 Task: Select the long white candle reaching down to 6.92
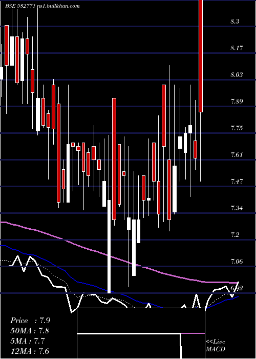tap(109, 246)
